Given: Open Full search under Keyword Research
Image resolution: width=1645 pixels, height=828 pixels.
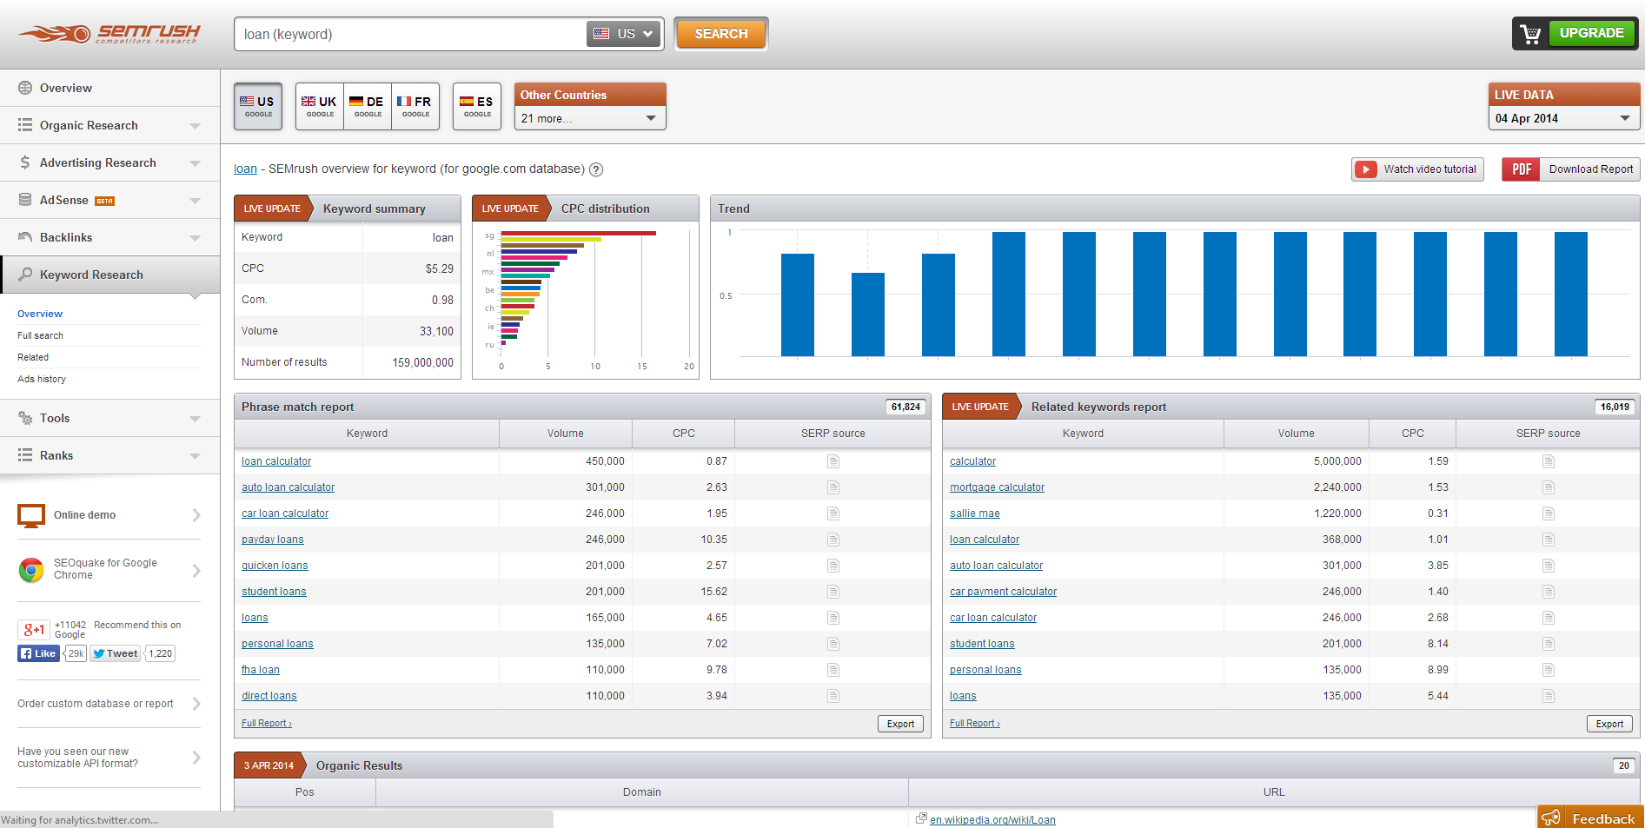Looking at the screenshot, I should [x=40, y=335].
